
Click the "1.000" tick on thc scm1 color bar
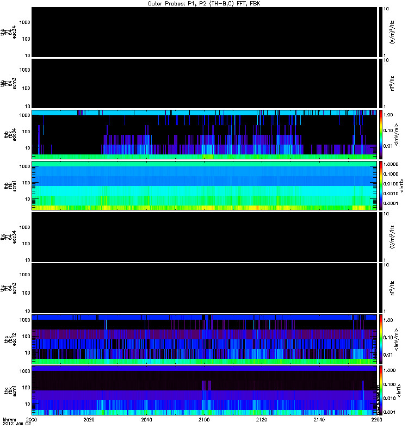(x=390, y=370)
